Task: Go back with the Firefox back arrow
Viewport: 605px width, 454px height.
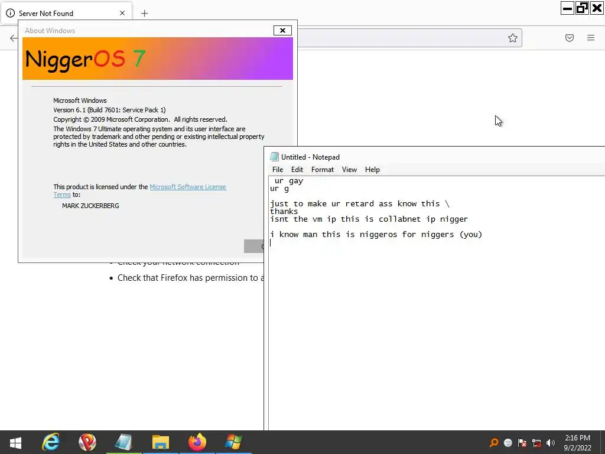Action: 14,38
